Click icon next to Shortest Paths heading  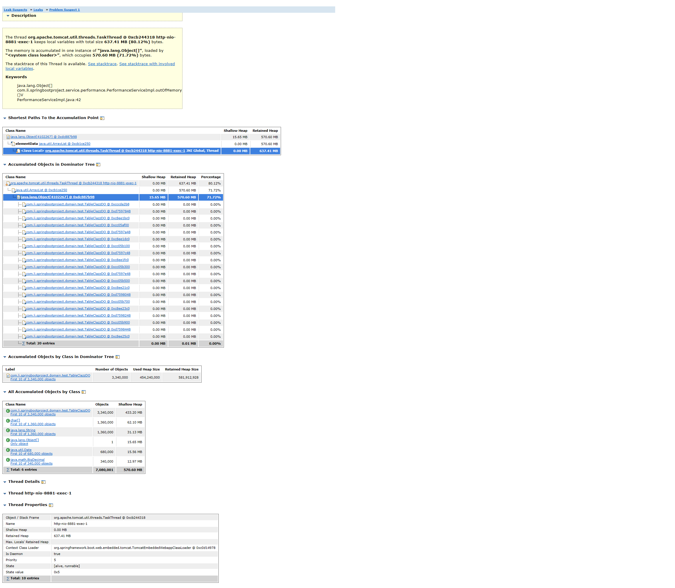click(102, 118)
